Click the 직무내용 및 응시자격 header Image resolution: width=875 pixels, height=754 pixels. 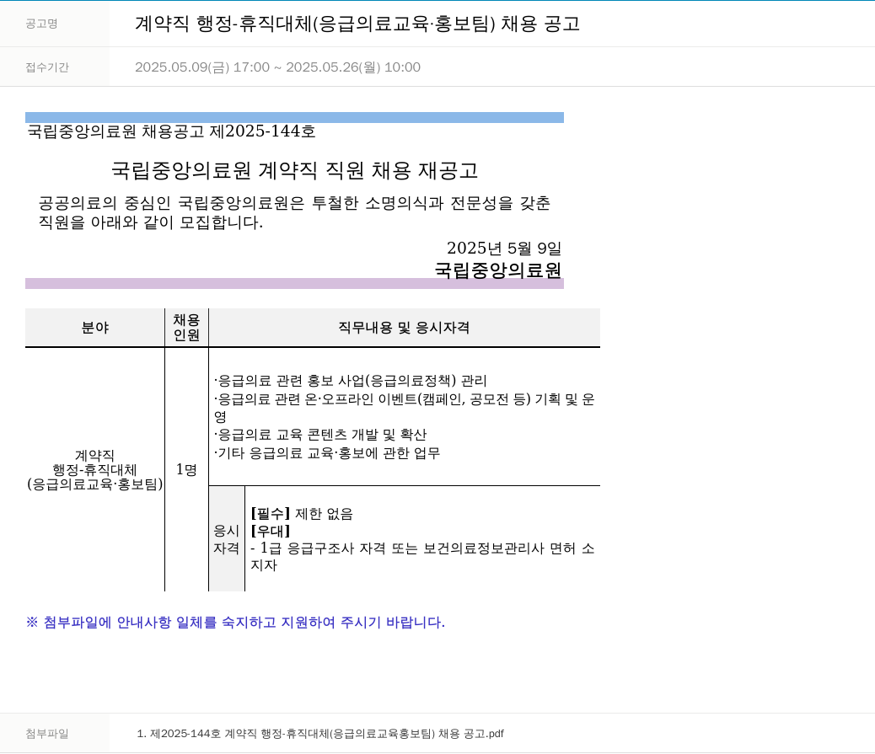click(x=404, y=328)
